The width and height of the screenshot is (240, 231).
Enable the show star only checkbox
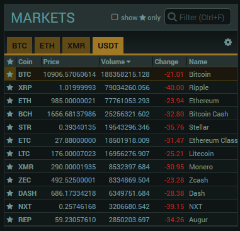point(115,17)
